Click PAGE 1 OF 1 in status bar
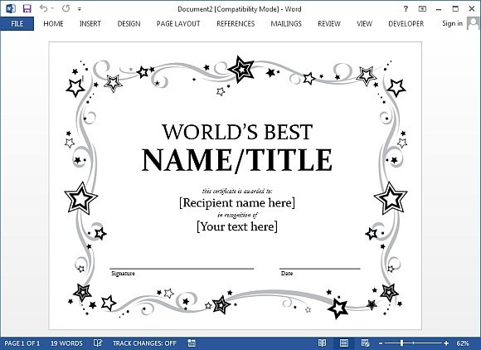Image resolution: width=481 pixels, height=350 pixels. click(x=22, y=343)
